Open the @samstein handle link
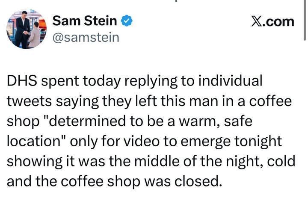Image resolution: width=308 pixels, height=207 pixels. [85, 38]
